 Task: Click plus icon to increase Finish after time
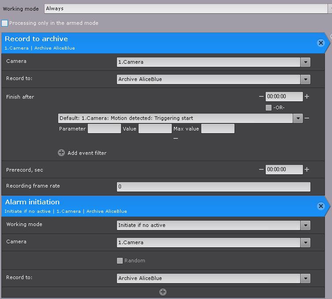click(x=307, y=96)
